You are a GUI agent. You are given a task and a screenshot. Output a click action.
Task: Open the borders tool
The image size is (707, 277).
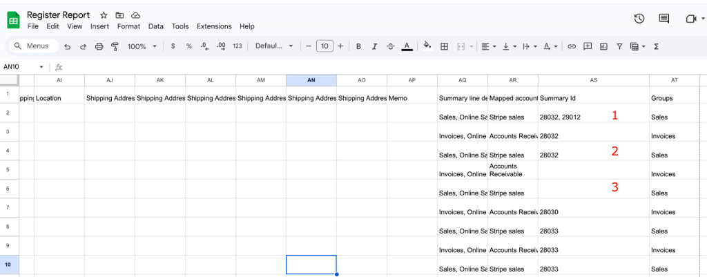point(444,46)
